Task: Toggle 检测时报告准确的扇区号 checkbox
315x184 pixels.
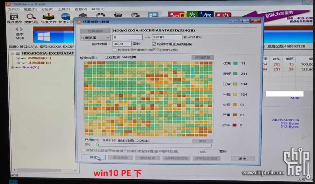Action: (x=115, y=50)
